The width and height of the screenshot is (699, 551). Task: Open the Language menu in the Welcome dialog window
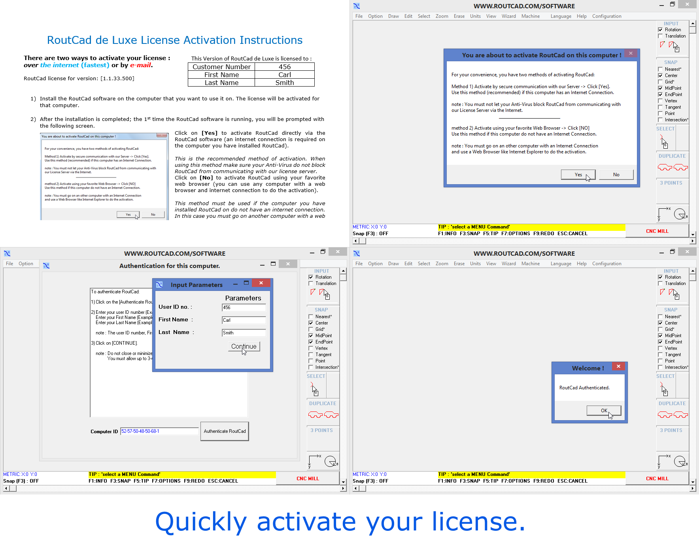pos(561,264)
